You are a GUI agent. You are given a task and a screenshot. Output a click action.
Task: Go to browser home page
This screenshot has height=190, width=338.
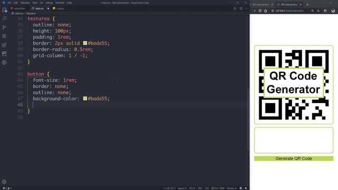[266, 11]
